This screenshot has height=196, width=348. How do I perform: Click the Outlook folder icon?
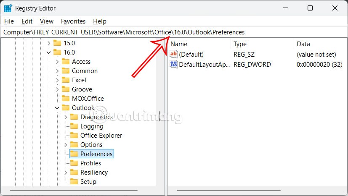point(66,107)
